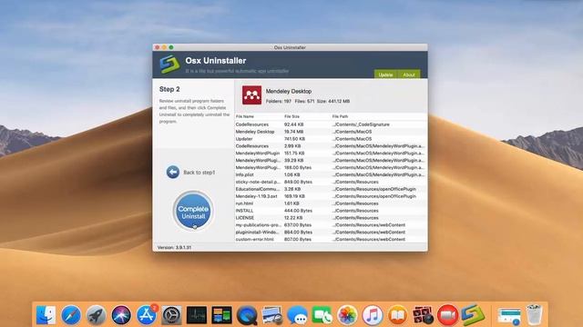Click the Folders: 197 summary text

279,101
